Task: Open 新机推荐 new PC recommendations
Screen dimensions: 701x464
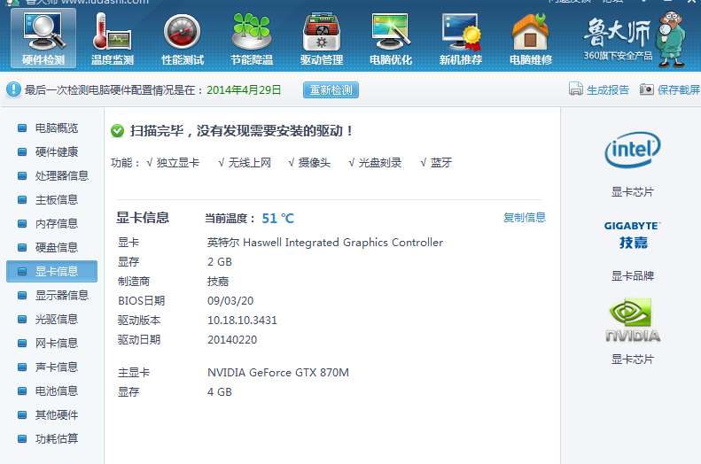Action: [461, 38]
